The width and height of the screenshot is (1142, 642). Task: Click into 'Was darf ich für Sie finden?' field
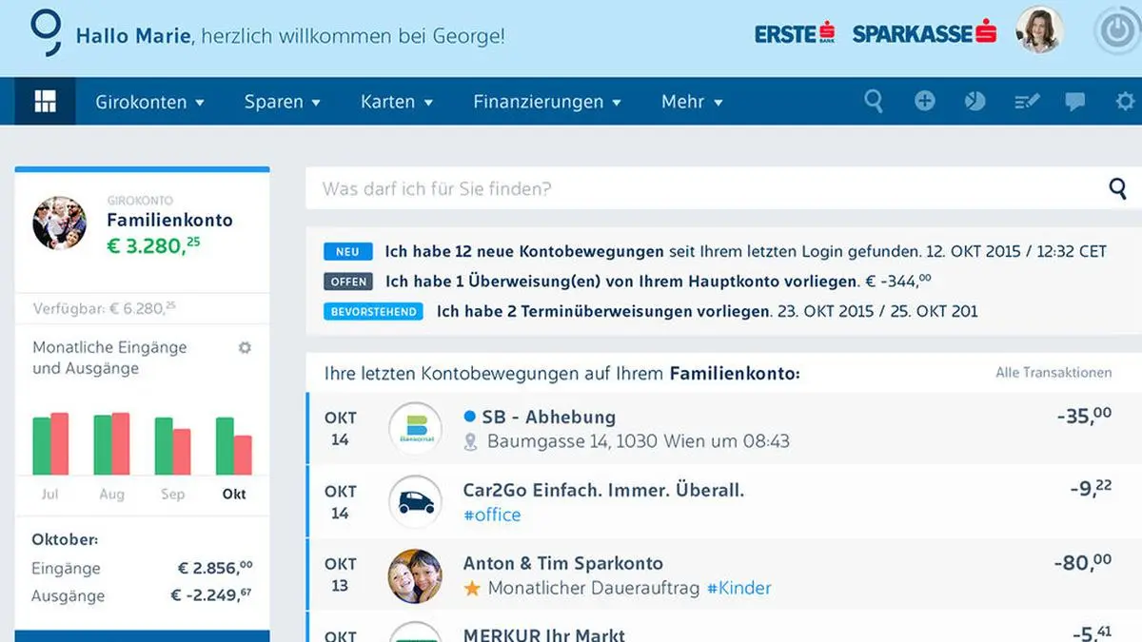click(704, 188)
